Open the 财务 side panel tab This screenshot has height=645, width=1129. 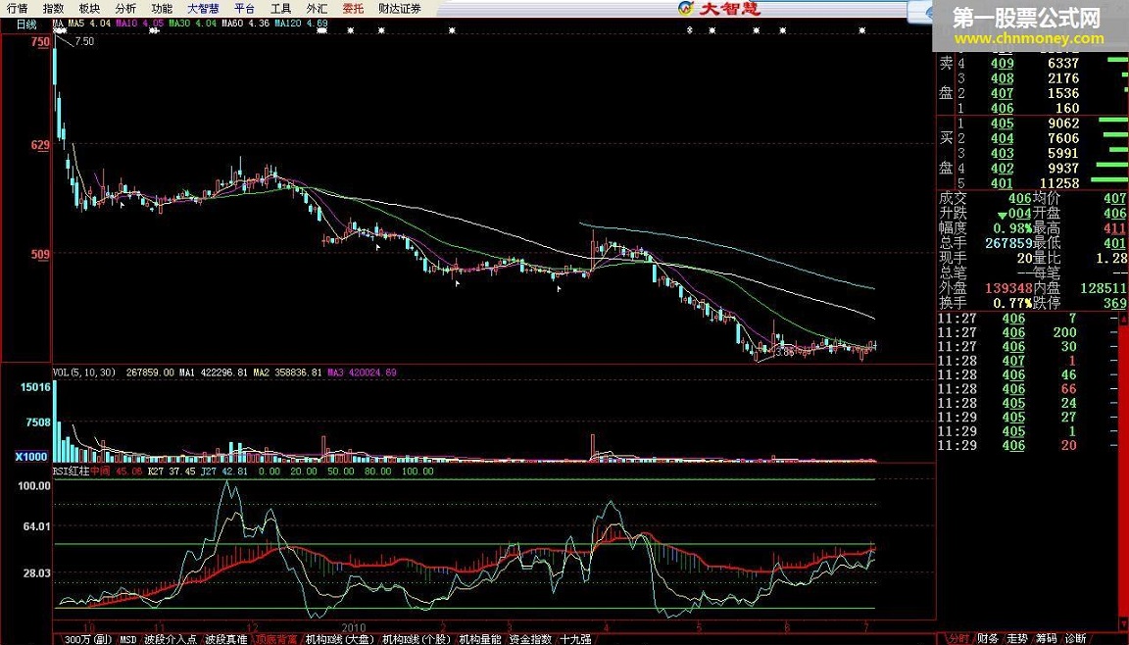click(987, 638)
